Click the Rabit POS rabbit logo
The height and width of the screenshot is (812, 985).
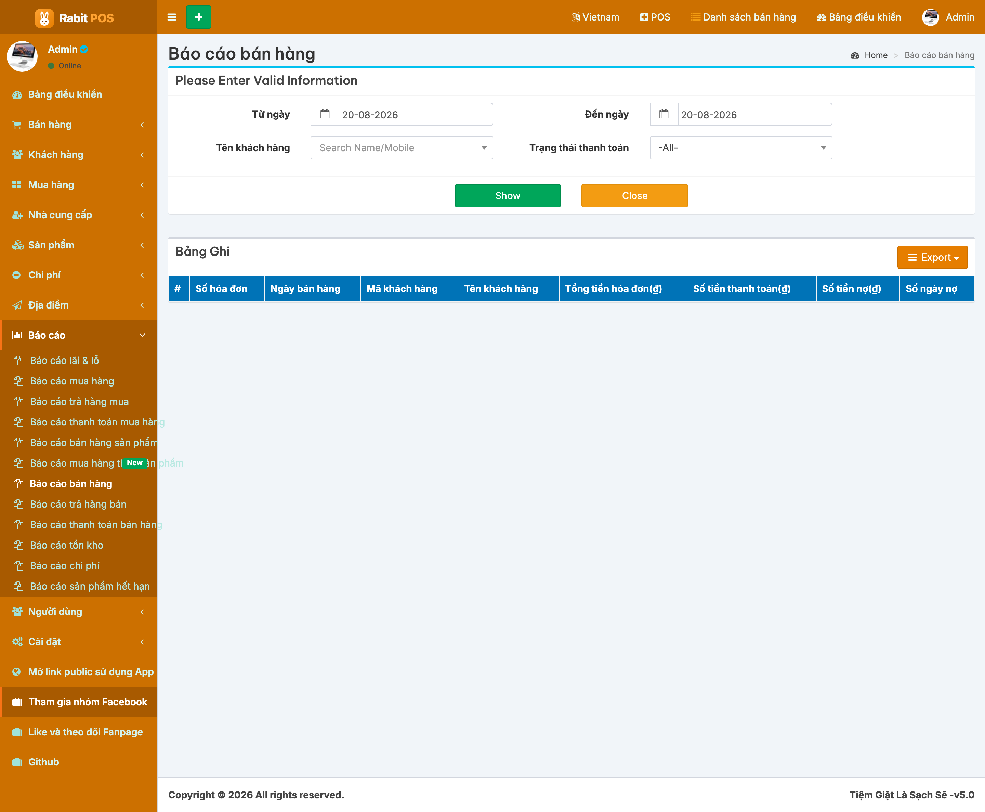point(44,18)
